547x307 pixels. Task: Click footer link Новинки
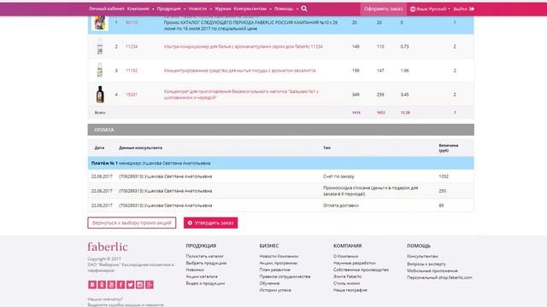pos(195,269)
